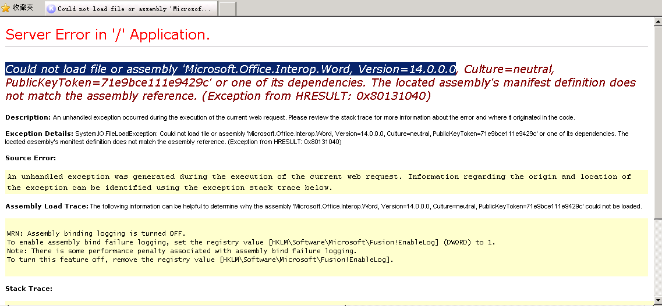The height and width of the screenshot is (306, 662).
Task: Open a new blank tab
Action: 227,9
